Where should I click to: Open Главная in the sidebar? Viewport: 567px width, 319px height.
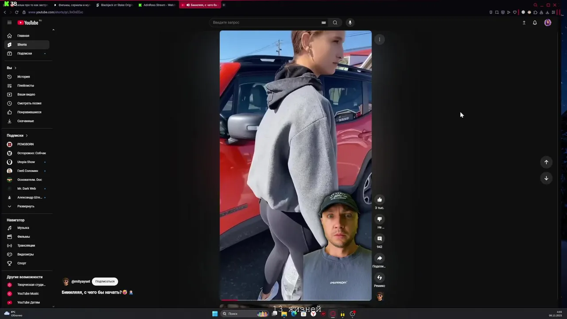(27, 36)
